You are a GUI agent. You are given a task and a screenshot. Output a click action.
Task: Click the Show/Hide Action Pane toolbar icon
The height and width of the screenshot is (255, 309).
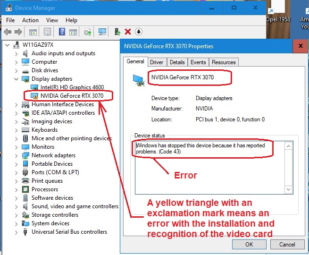click(x=73, y=32)
